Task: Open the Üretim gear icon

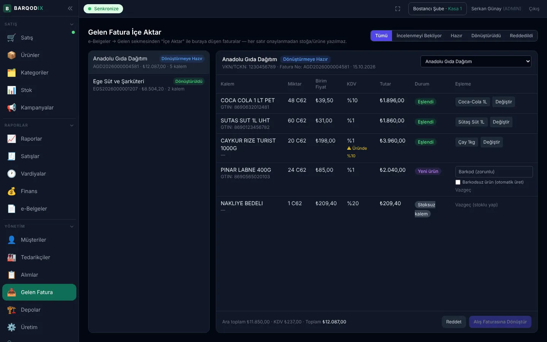Action: [x=11, y=327]
